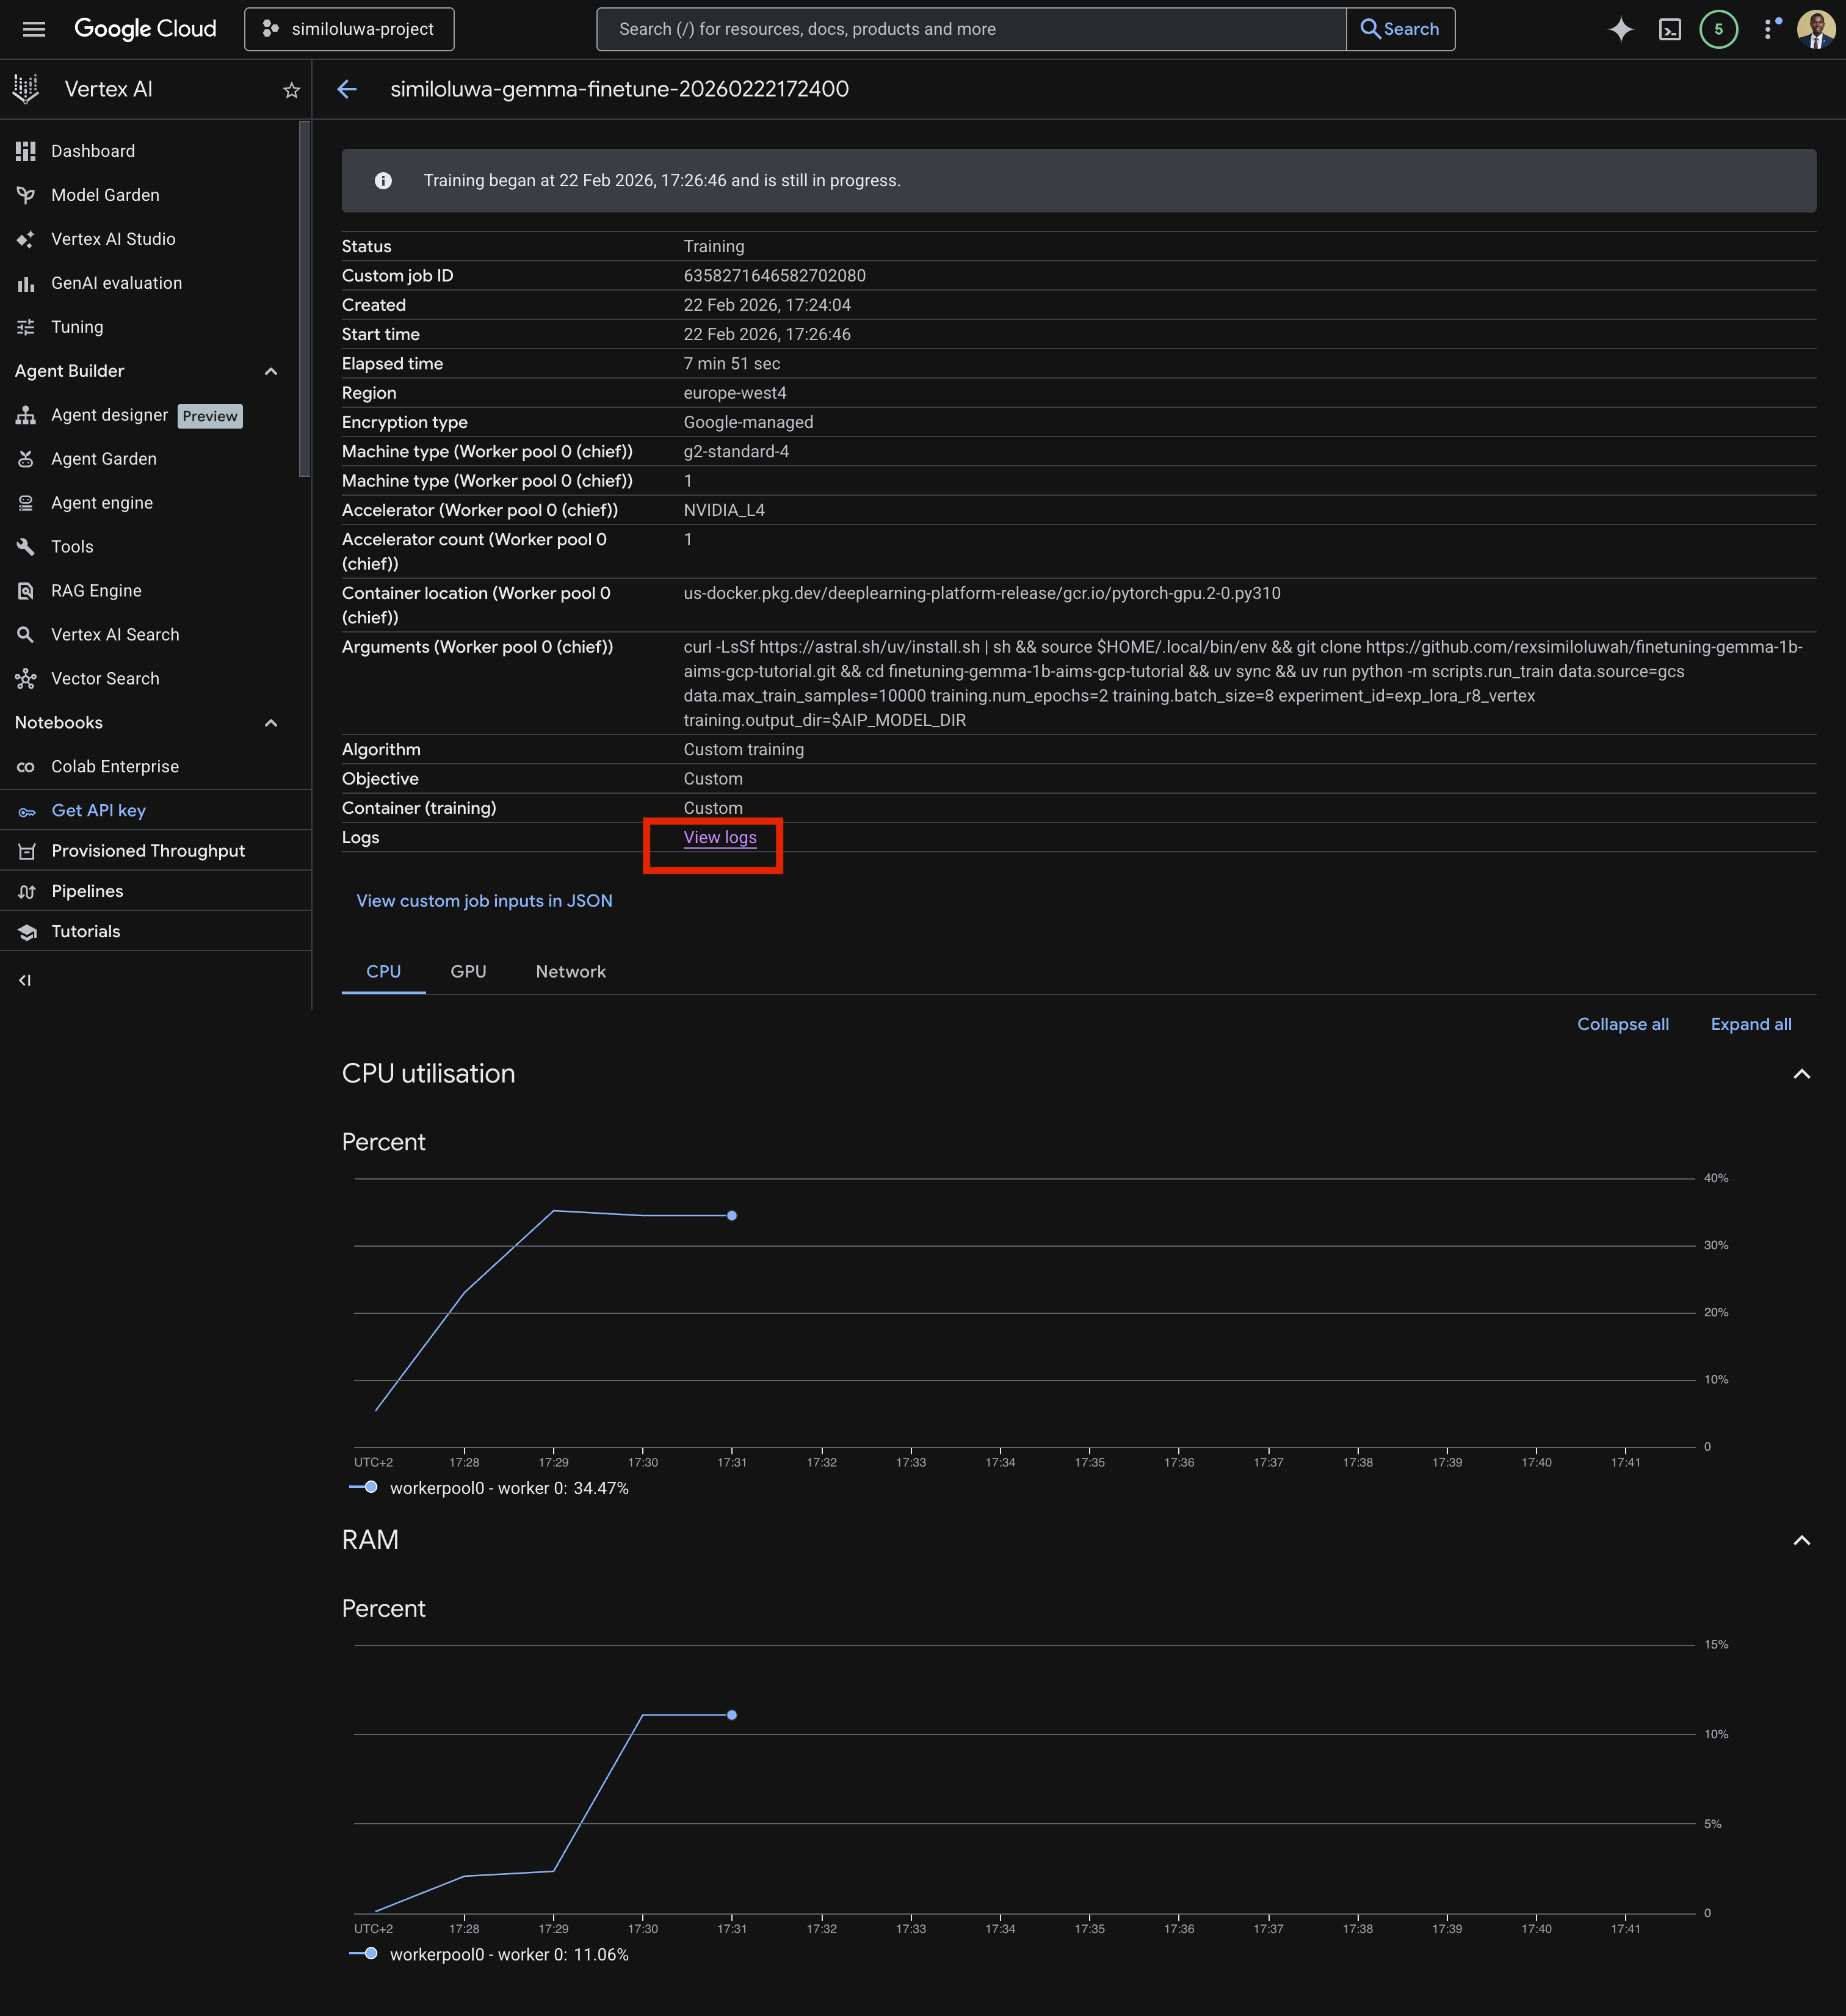Collapse the Agent Builder section

pyautogui.click(x=270, y=370)
